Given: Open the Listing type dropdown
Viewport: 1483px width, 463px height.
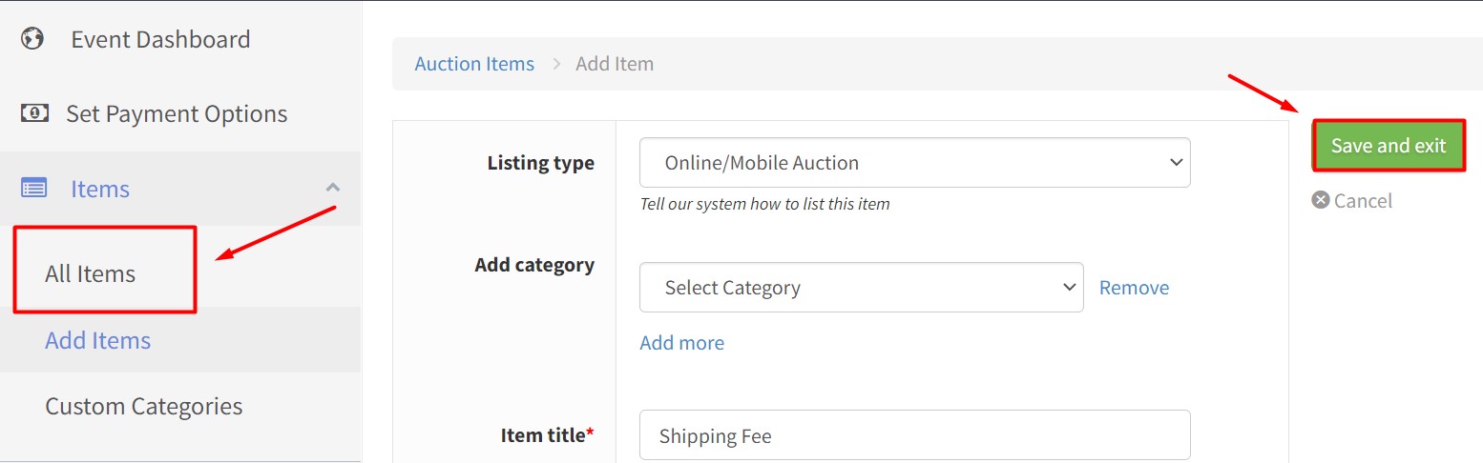Looking at the screenshot, I should (914, 163).
